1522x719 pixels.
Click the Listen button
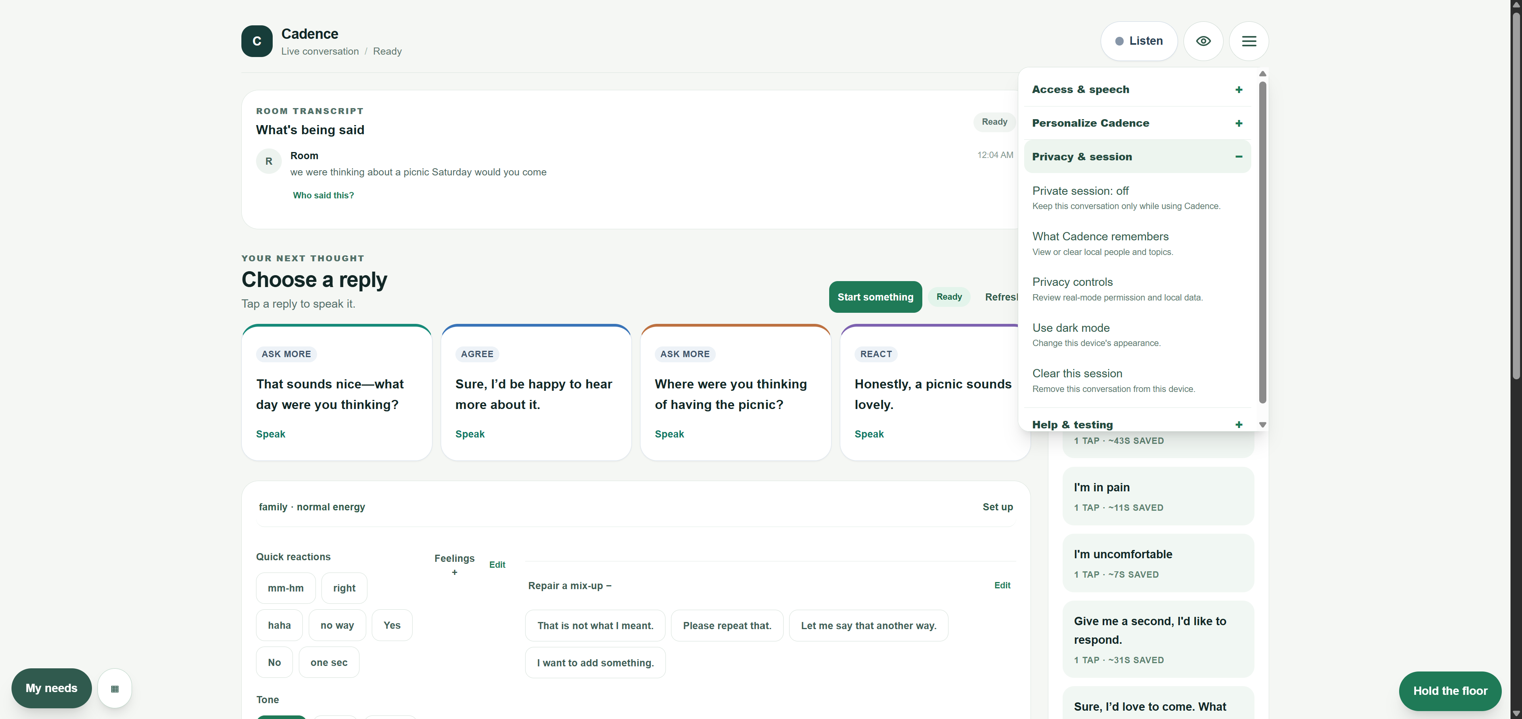click(x=1139, y=41)
